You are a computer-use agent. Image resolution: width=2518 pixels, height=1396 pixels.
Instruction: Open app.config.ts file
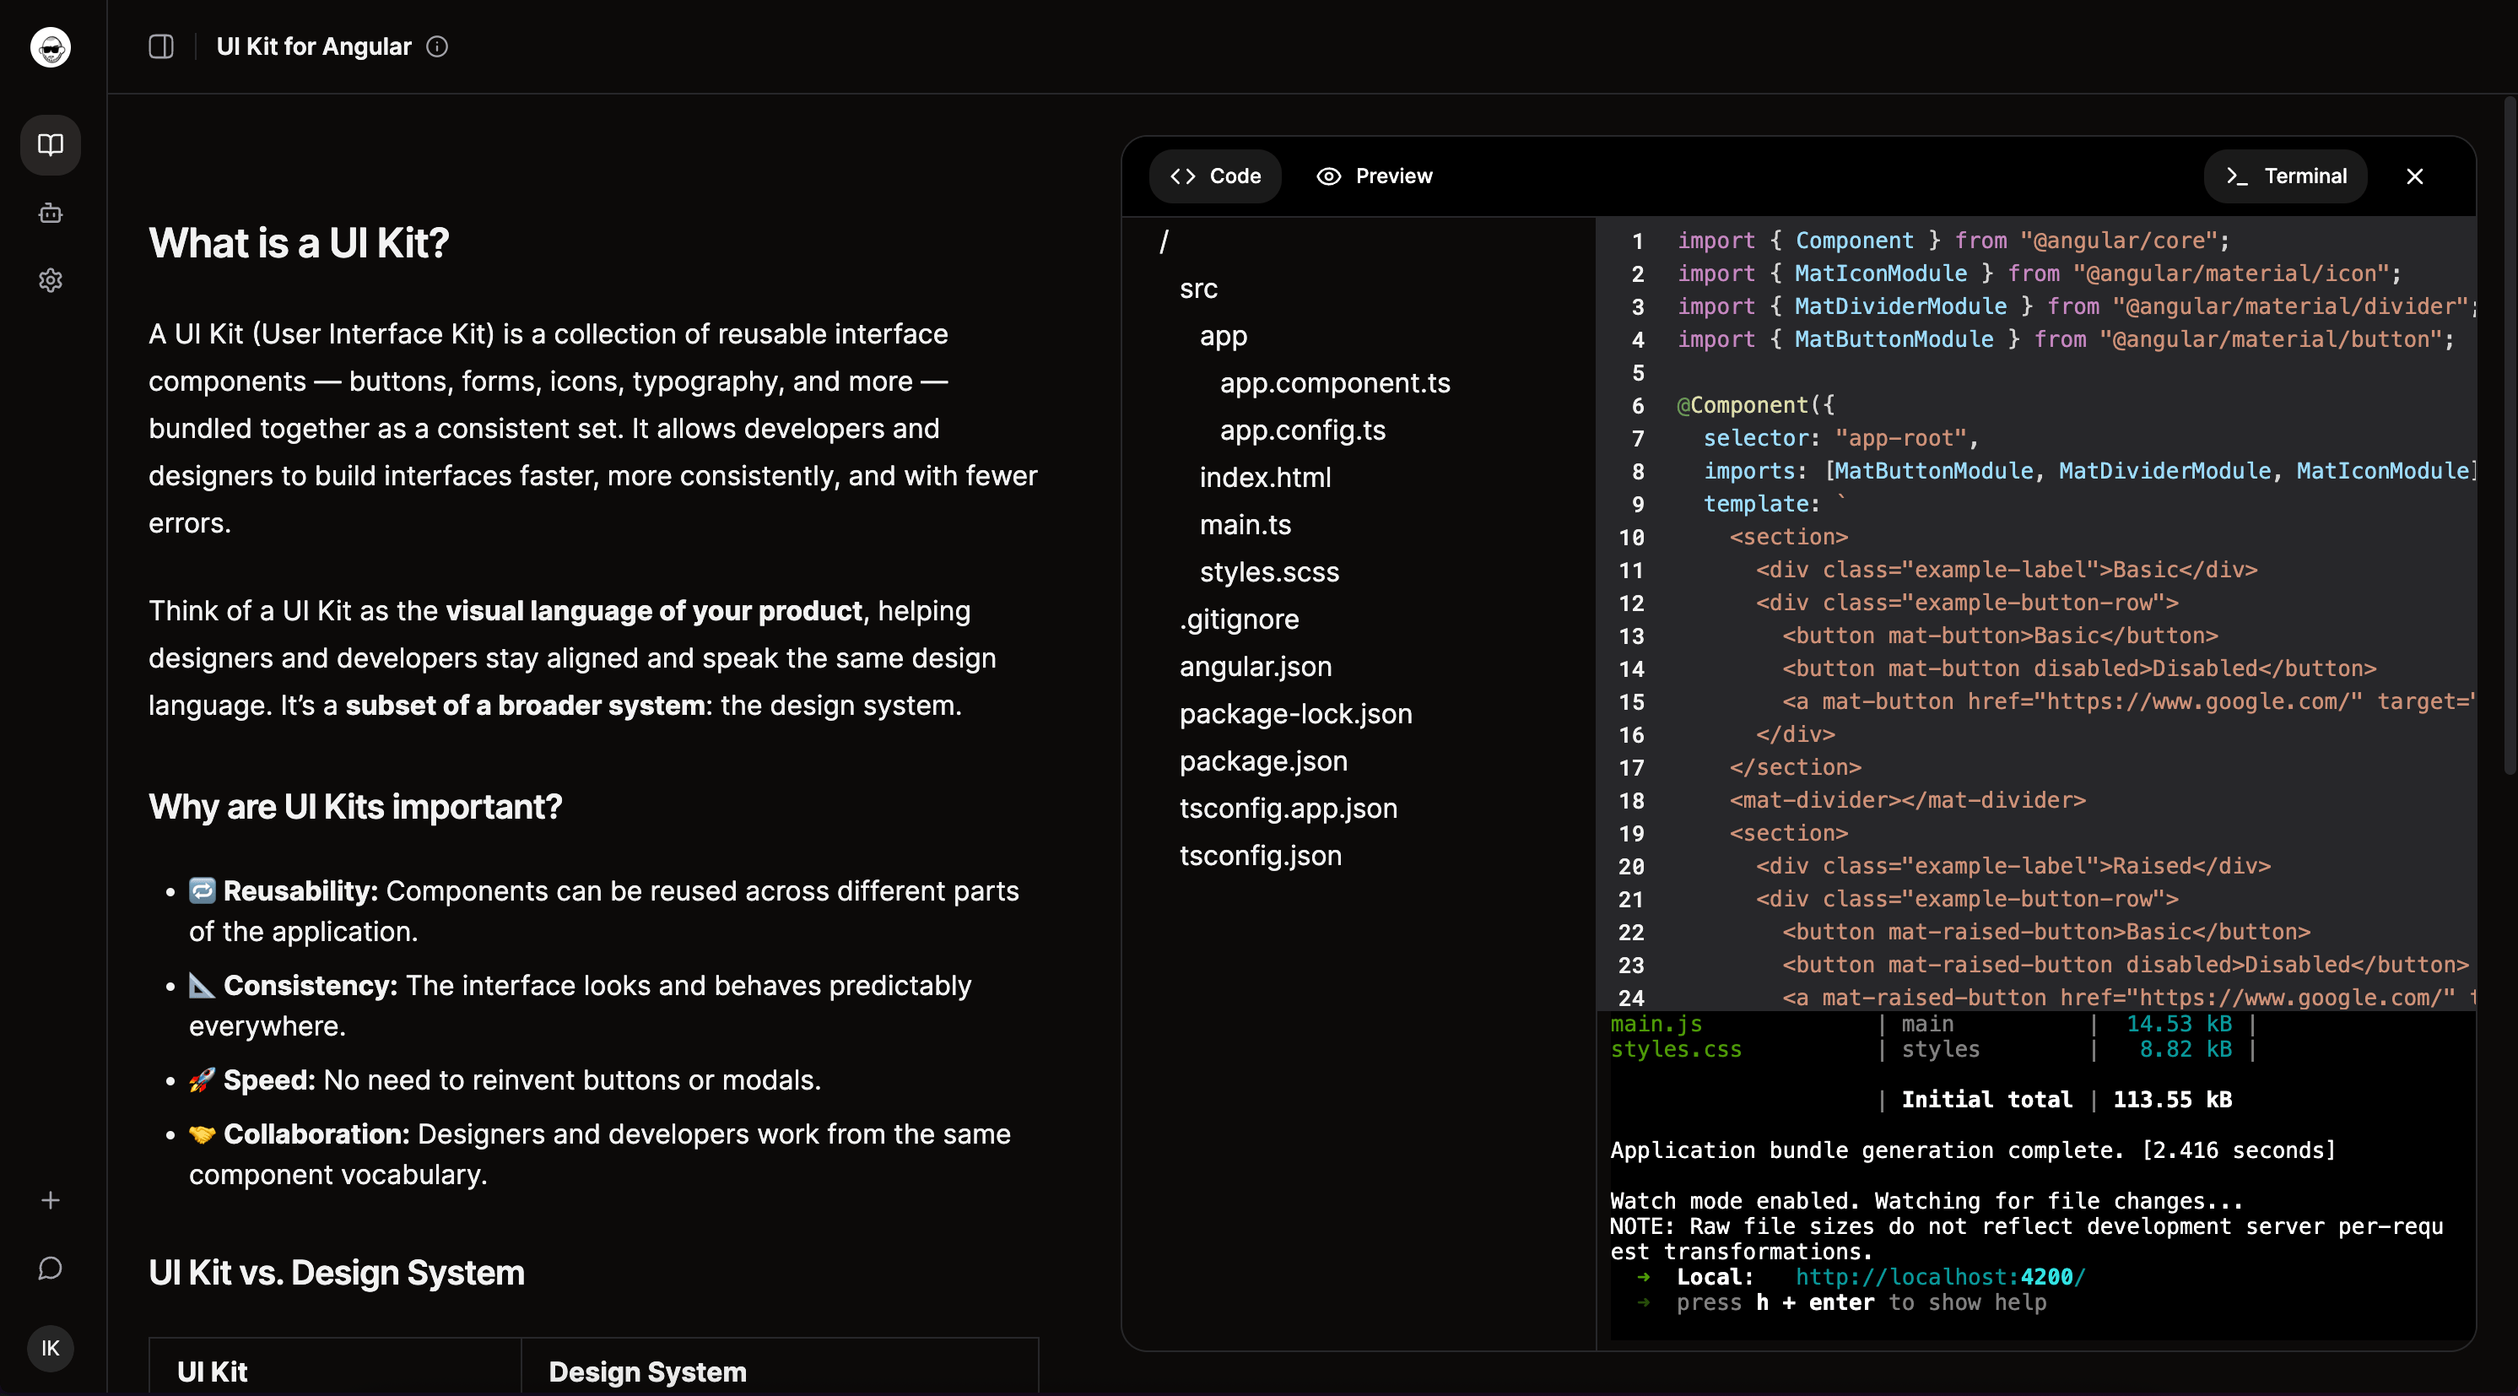tap(1302, 430)
